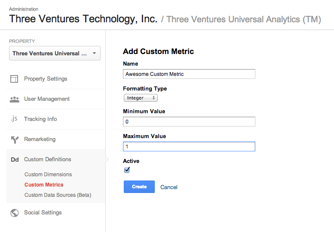The height and width of the screenshot is (232, 334).
Task: Click the Name input field
Action: (x=189, y=74)
